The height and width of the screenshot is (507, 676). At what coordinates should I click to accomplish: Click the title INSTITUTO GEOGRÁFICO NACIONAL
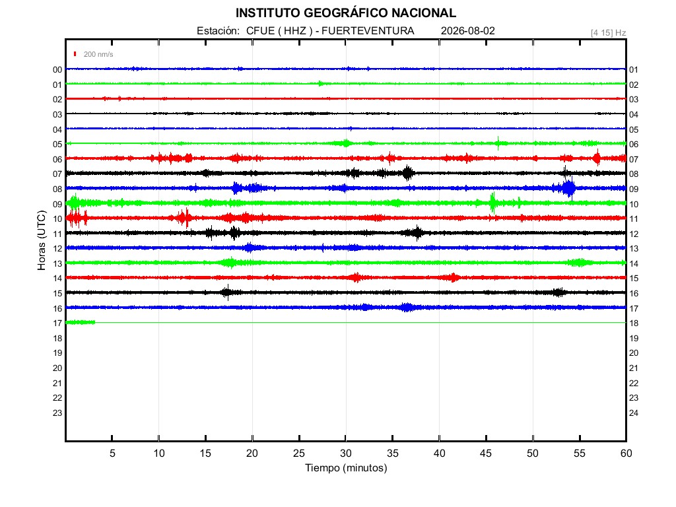(x=345, y=13)
